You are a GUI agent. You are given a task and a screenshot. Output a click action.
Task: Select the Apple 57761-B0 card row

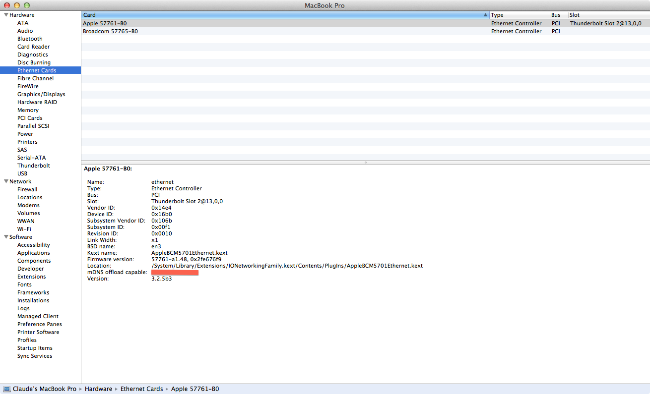(x=366, y=23)
